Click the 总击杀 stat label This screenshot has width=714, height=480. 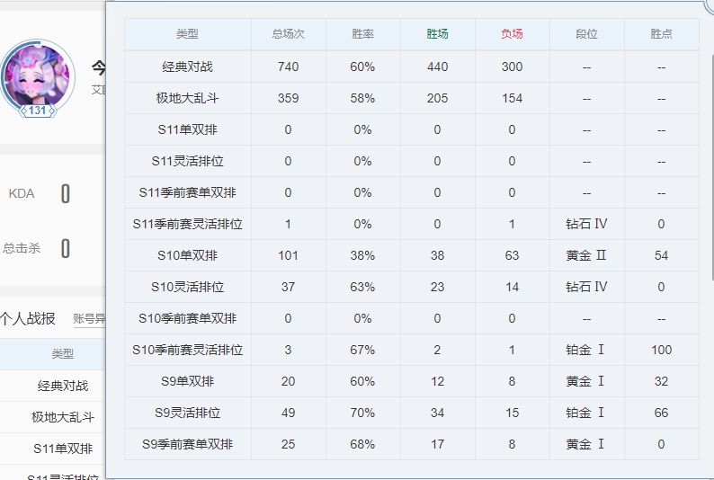pyautogui.click(x=22, y=248)
